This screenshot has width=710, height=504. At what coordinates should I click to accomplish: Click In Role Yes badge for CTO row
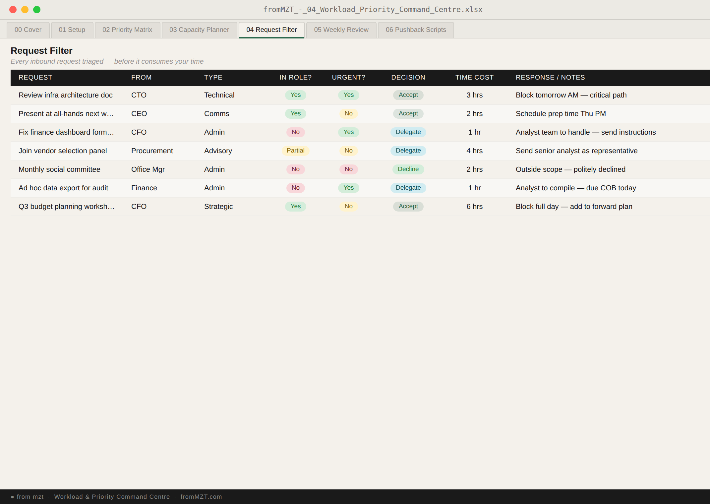point(295,95)
